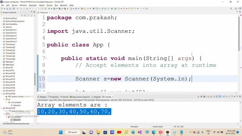Image resolution: width=242 pixels, height=136 pixels.
Task: Click taskbar Search box
Action: (73, 132)
